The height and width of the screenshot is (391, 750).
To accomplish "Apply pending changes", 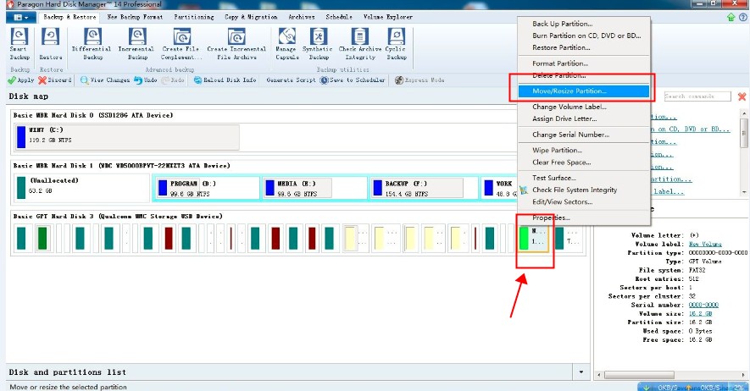I will 20,80.
